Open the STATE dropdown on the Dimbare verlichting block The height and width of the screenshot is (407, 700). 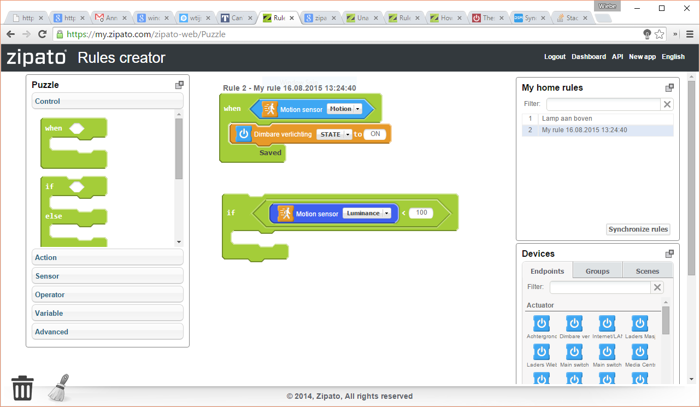pyautogui.click(x=348, y=134)
